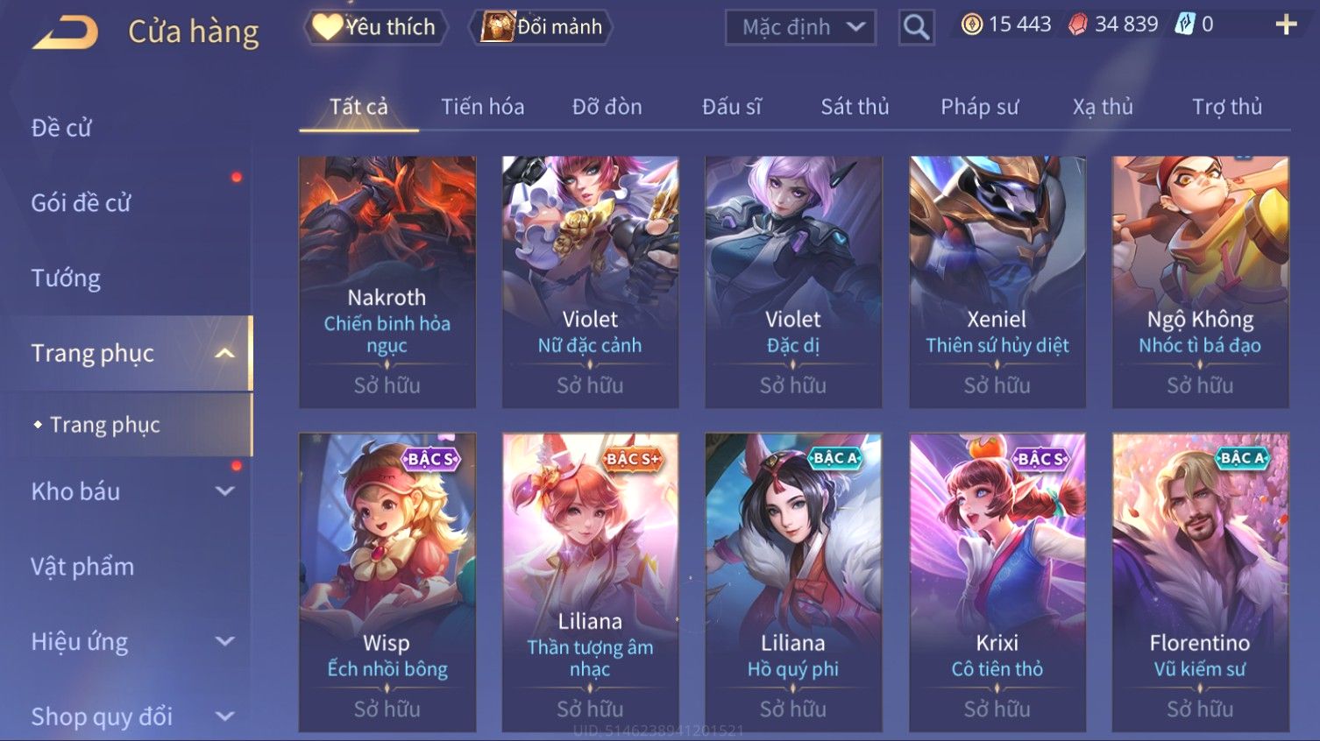Click the gold coin balance icon
Viewport: 1320px width, 741px height.
click(971, 25)
